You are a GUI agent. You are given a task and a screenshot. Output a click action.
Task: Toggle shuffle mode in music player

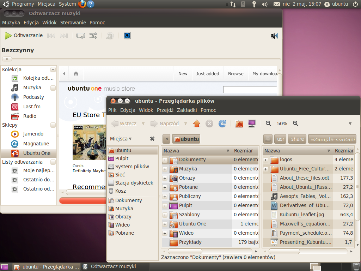(93, 36)
